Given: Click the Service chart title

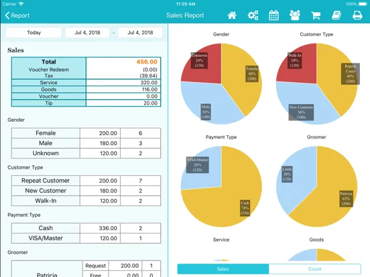Looking at the screenshot, I should (x=221, y=240).
